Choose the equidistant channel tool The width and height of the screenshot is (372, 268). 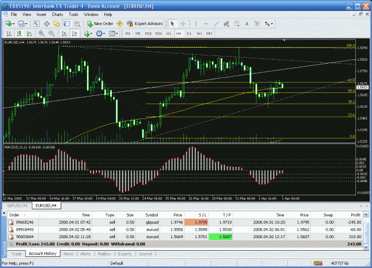(x=226, y=24)
